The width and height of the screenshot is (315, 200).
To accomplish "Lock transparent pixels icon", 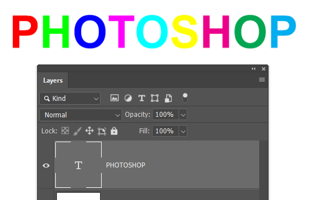I will (65, 131).
